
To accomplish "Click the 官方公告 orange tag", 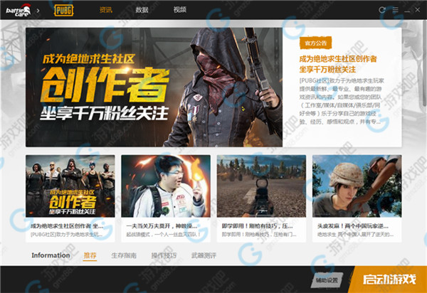I will click(x=315, y=43).
